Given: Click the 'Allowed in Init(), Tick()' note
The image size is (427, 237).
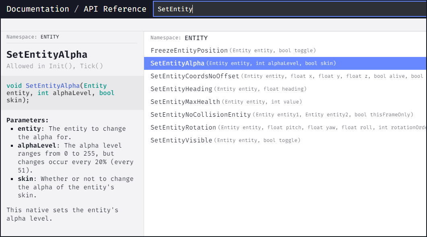Looking at the screenshot, I should [x=55, y=66].
